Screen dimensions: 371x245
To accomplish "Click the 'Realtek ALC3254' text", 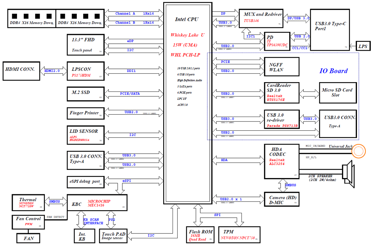I will [x=277, y=162].
